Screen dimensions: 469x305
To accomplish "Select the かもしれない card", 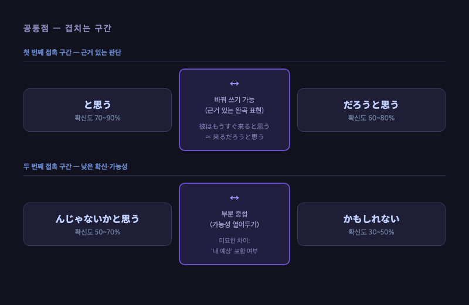I will coord(371,224).
